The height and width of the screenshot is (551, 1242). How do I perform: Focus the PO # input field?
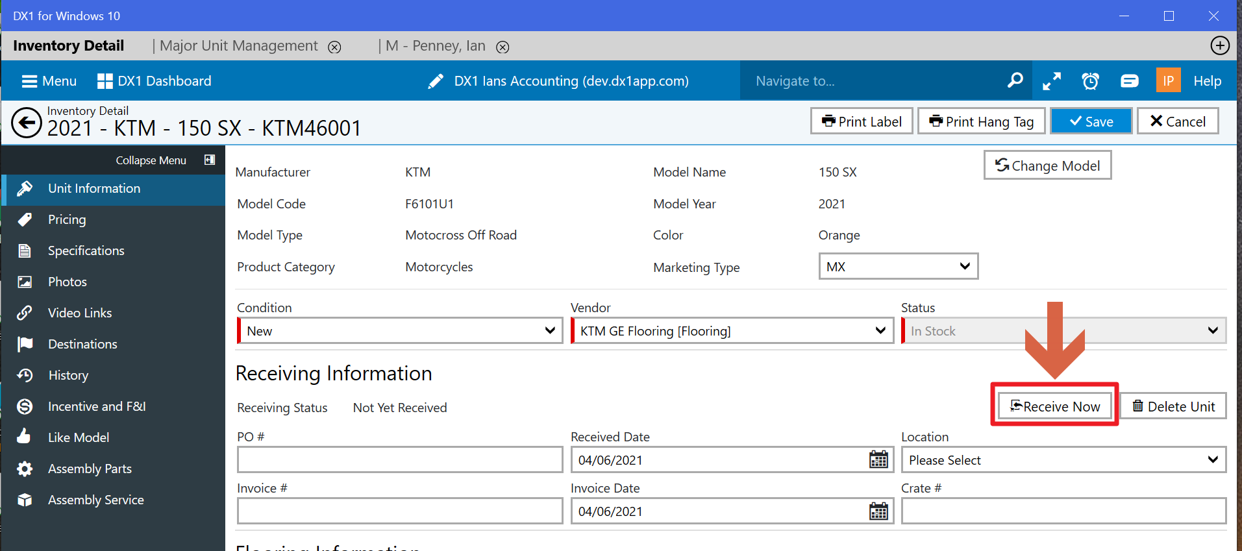pos(400,459)
